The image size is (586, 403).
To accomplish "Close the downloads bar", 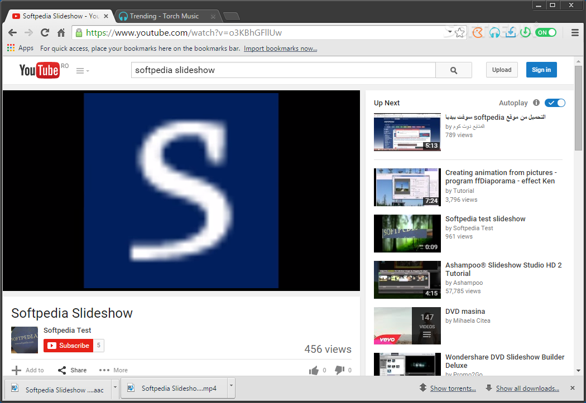I will (572, 388).
